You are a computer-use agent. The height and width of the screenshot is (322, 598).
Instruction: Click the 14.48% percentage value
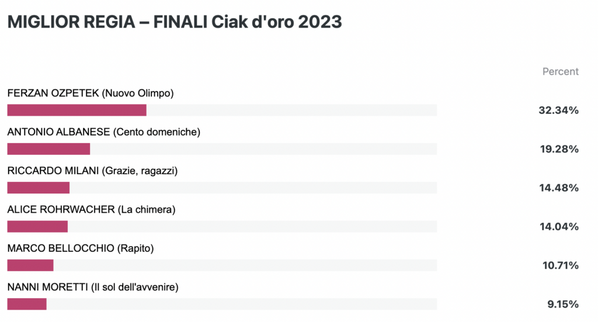tap(559, 188)
